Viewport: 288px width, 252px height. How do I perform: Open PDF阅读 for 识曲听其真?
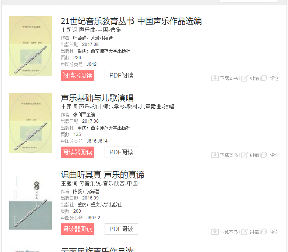pyautogui.click(x=121, y=229)
